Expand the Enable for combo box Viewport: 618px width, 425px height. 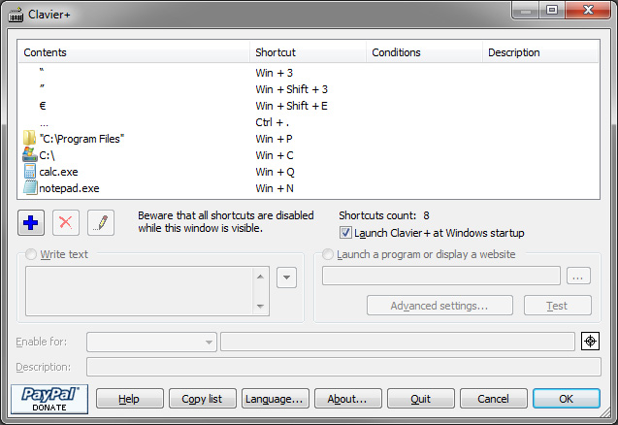pos(210,342)
